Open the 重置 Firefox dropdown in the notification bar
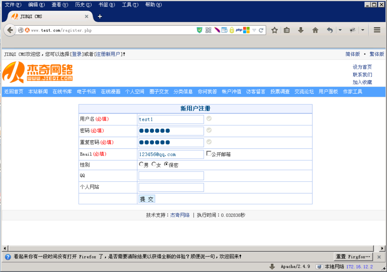 [x=353, y=257]
